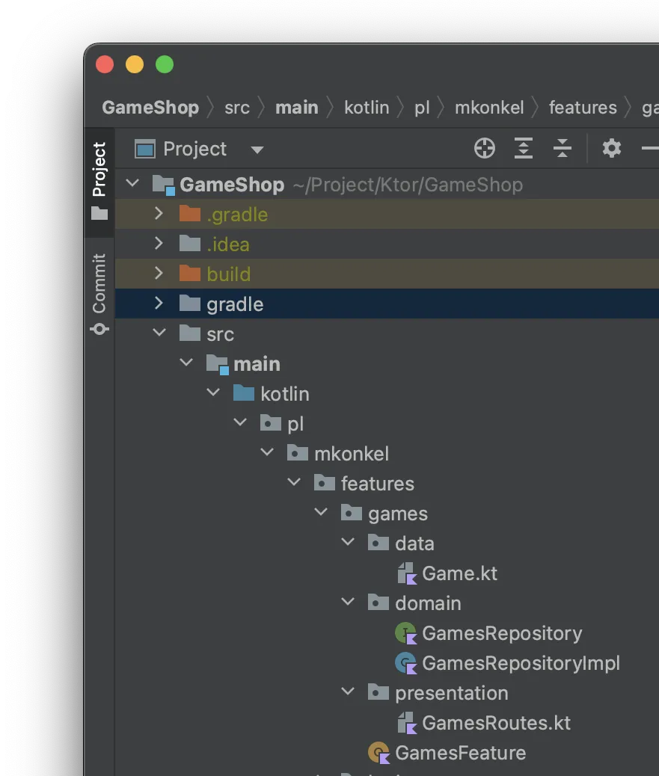Select the GamesRoutes.kt file name
The image size is (659, 776).
496,723
